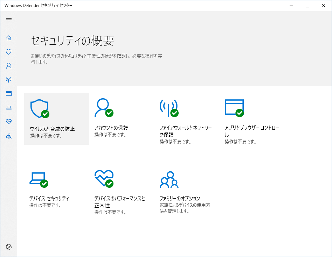
Task: Open device health heart icon in sidebar
Action: [9, 122]
